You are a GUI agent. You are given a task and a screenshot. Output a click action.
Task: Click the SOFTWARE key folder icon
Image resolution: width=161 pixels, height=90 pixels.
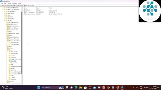tap(6, 19)
